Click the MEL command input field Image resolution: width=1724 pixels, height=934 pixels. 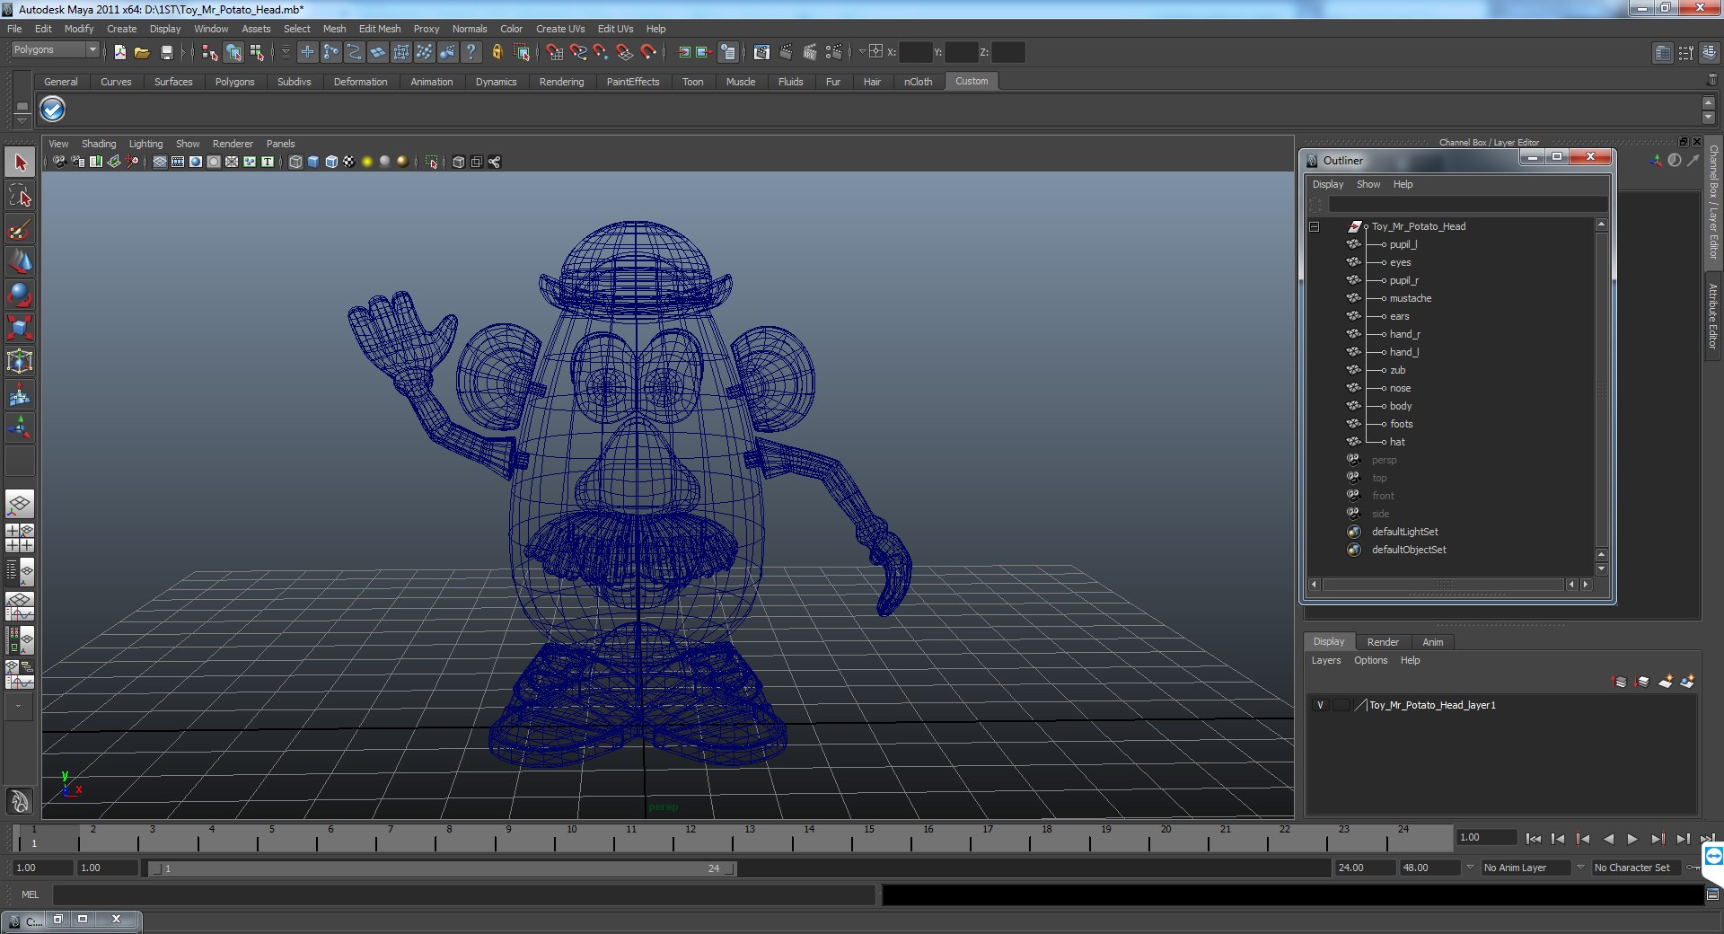pyautogui.click(x=463, y=894)
